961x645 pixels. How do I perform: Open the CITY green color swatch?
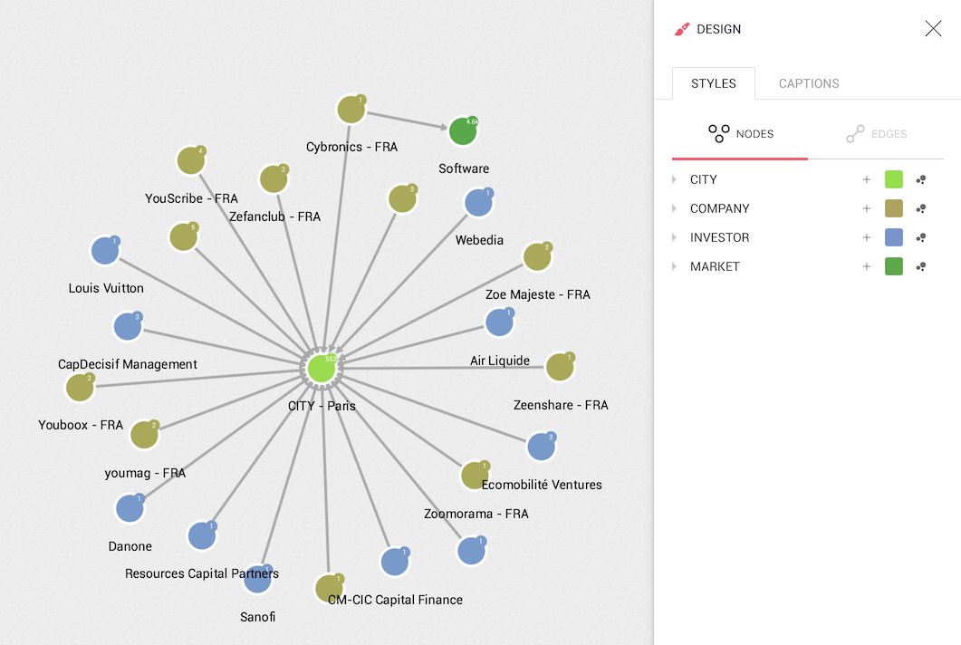coord(894,179)
